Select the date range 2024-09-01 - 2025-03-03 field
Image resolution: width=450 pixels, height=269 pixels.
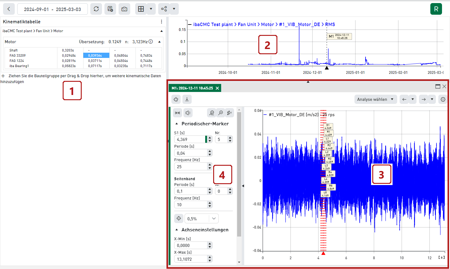pos(53,9)
